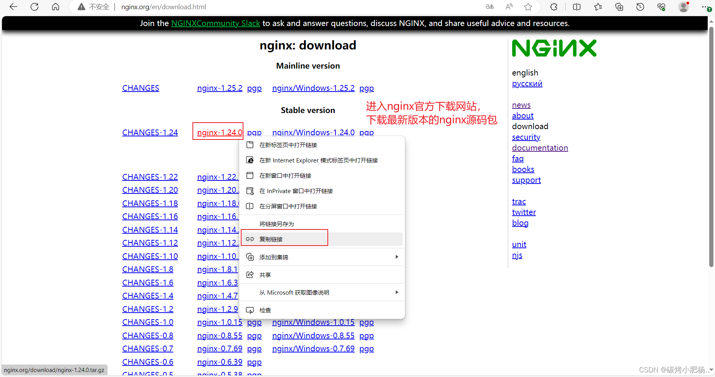
Task: Open the mainline CHANGES link
Action: click(141, 88)
